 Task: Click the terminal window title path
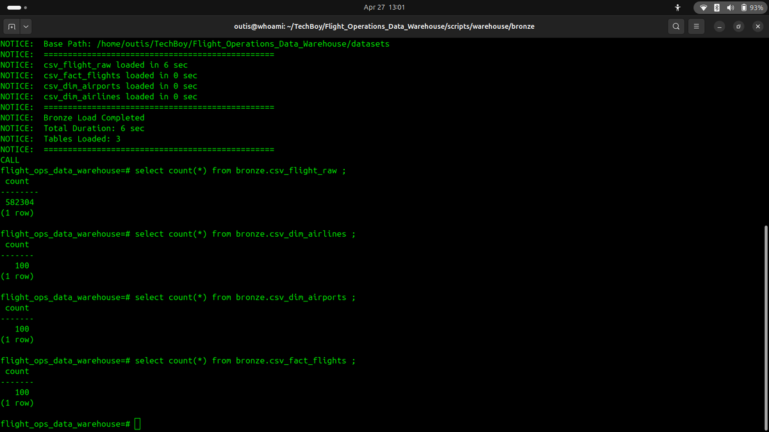coord(384,27)
